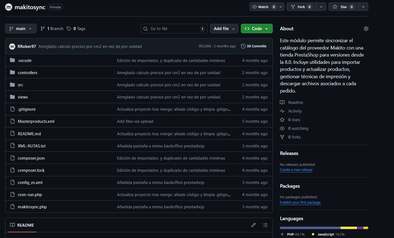This screenshot has width=394, height=238.
Task: Click the Create a new release link
Action: point(296,170)
